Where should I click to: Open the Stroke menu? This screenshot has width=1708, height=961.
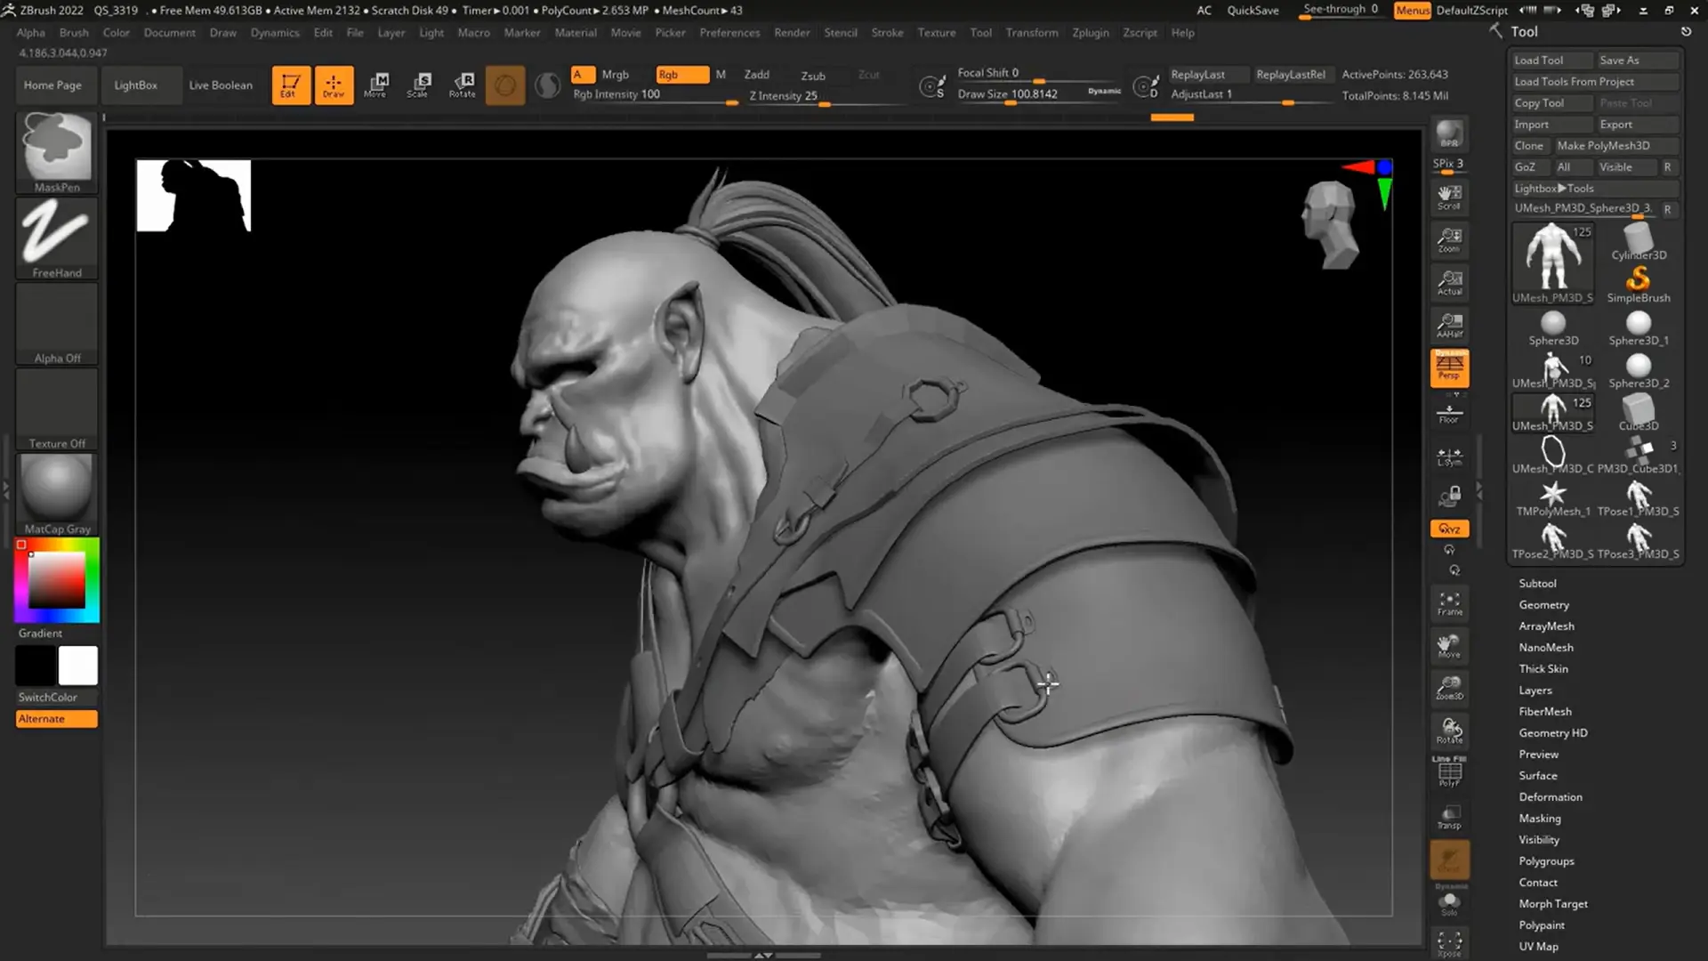[x=886, y=33]
